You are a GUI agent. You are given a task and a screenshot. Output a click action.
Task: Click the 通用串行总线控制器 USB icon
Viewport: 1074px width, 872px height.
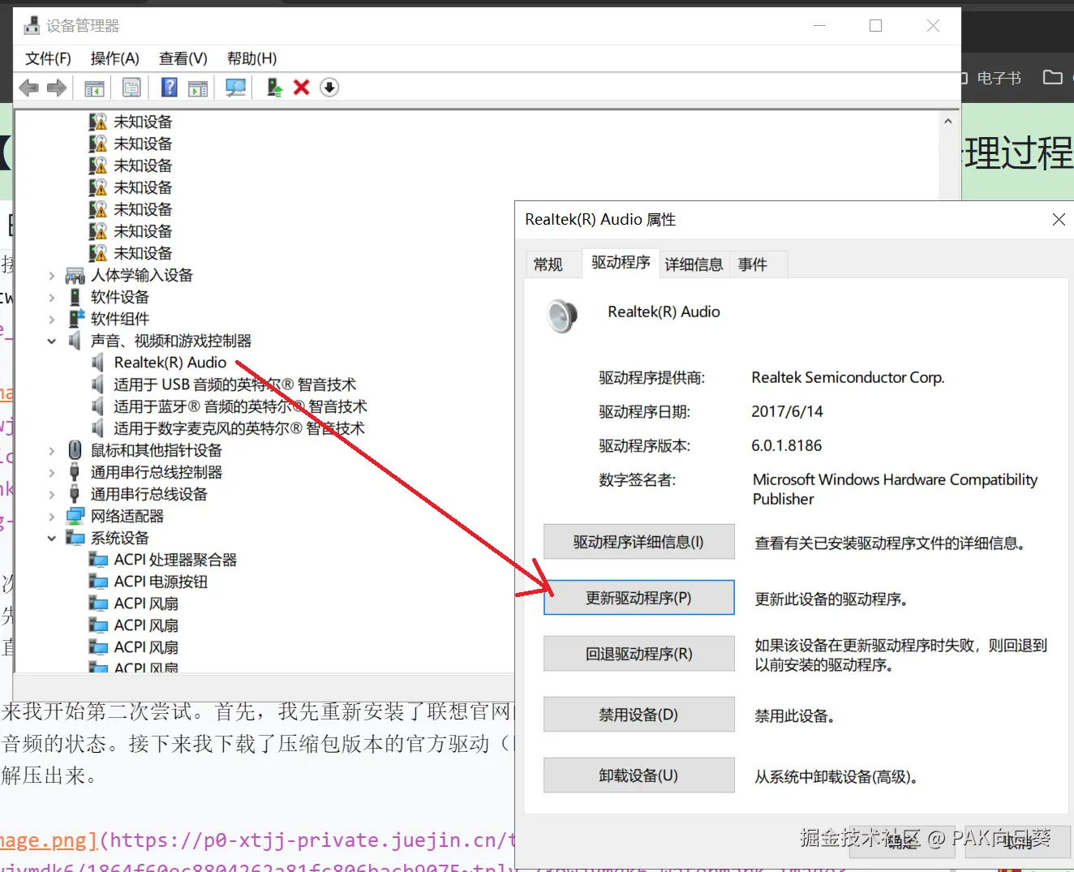pyautogui.click(x=75, y=472)
